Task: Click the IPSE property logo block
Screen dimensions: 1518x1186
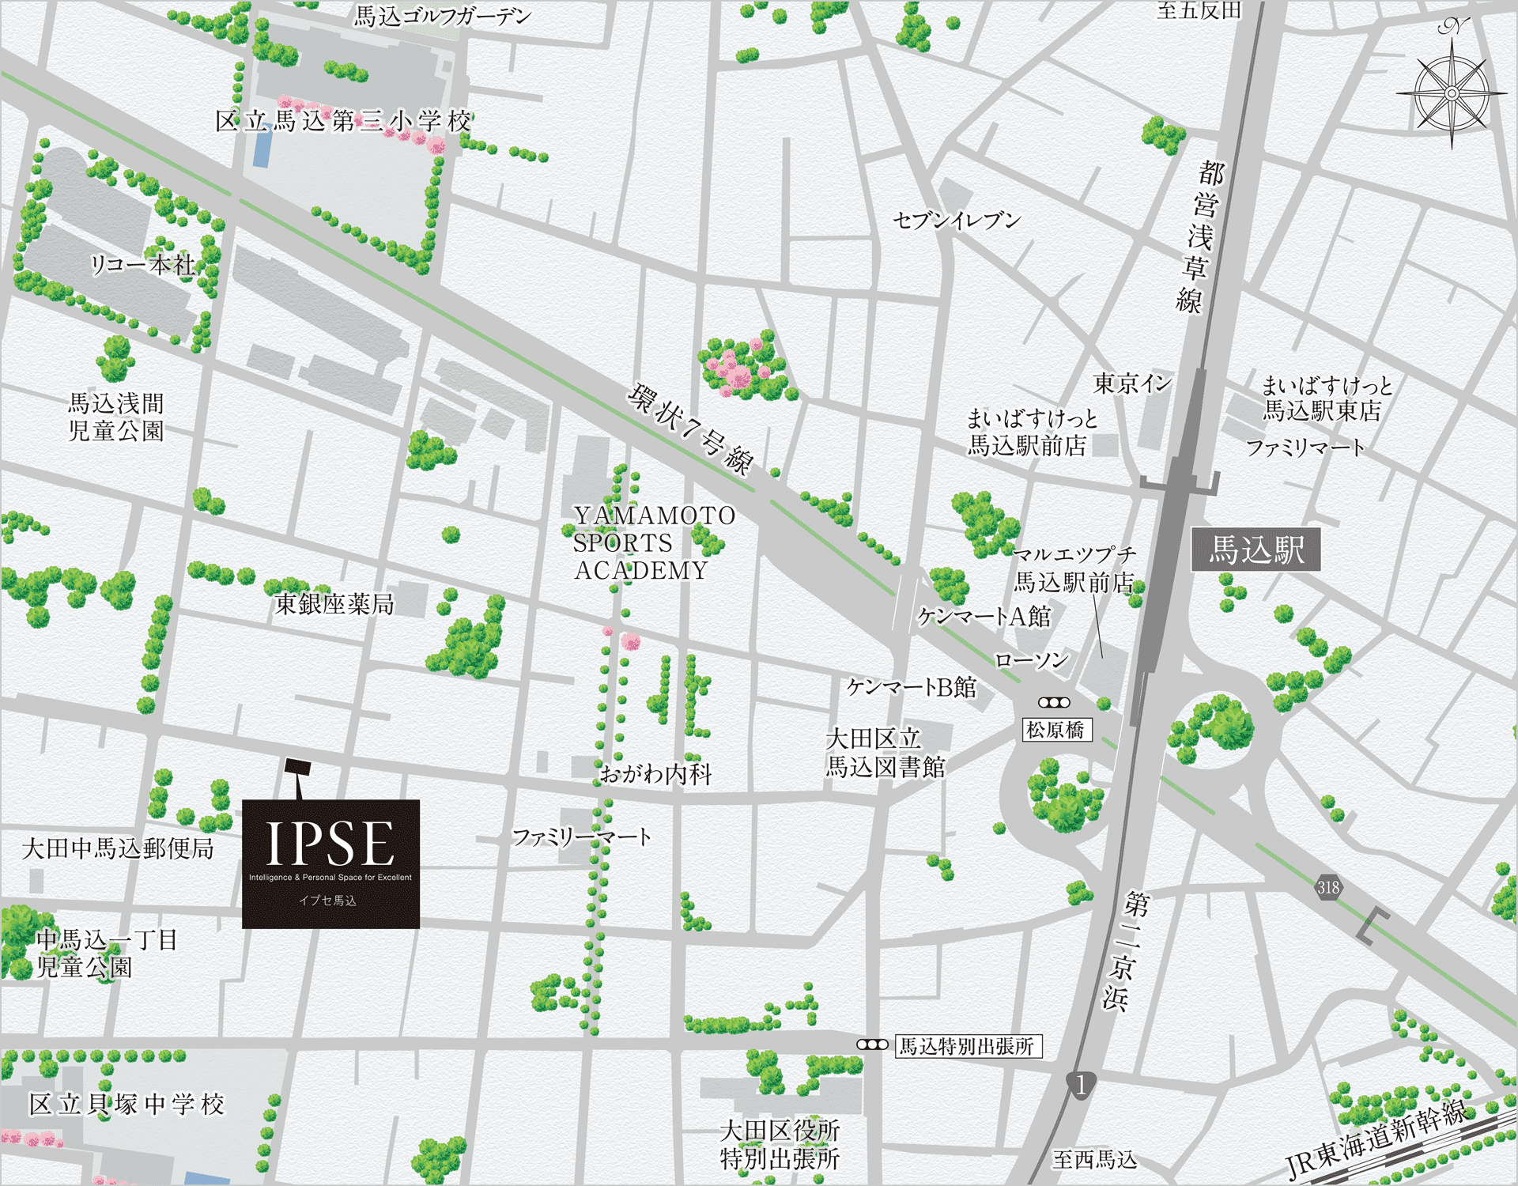Action: tap(330, 863)
